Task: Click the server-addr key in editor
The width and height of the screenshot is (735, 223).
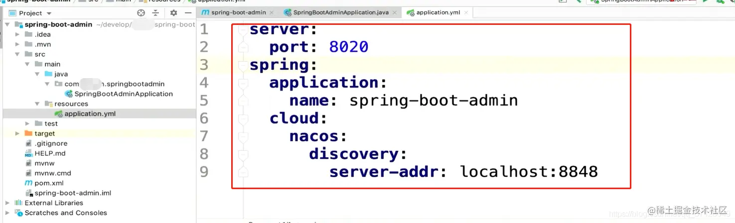Action: (384, 172)
